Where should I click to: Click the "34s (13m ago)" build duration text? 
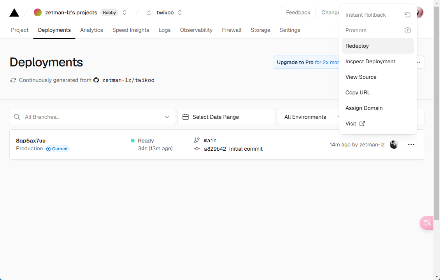(x=155, y=148)
